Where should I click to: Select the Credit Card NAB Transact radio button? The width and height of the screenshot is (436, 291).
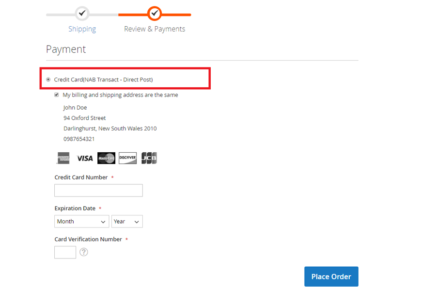pos(48,80)
